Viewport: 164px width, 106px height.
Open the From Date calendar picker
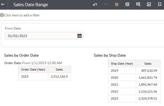pos(79,36)
